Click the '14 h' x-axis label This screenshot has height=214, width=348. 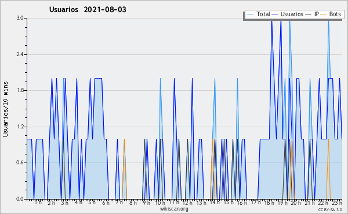click(x=215, y=202)
